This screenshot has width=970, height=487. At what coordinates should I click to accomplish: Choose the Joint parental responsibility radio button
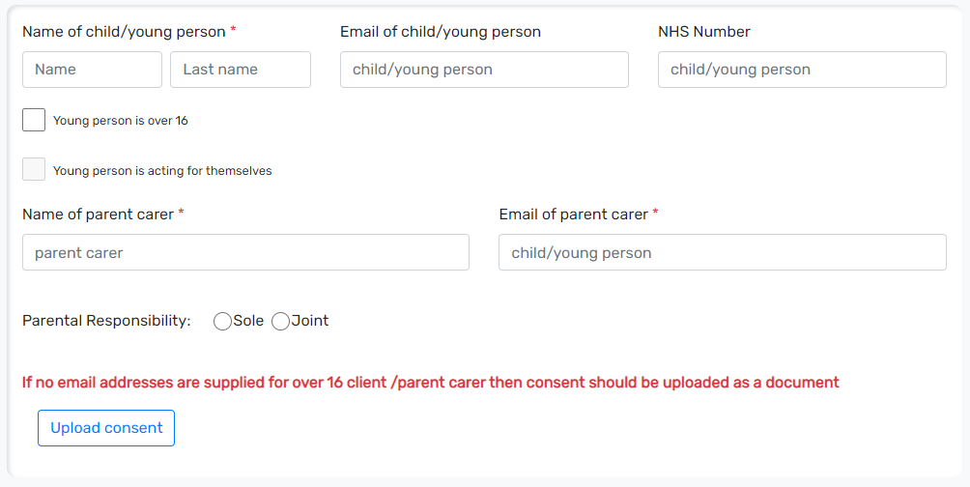[281, 322]
